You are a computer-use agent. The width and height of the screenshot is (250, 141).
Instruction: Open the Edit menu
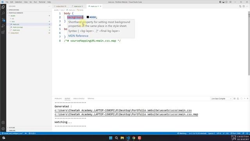(11, 2)
